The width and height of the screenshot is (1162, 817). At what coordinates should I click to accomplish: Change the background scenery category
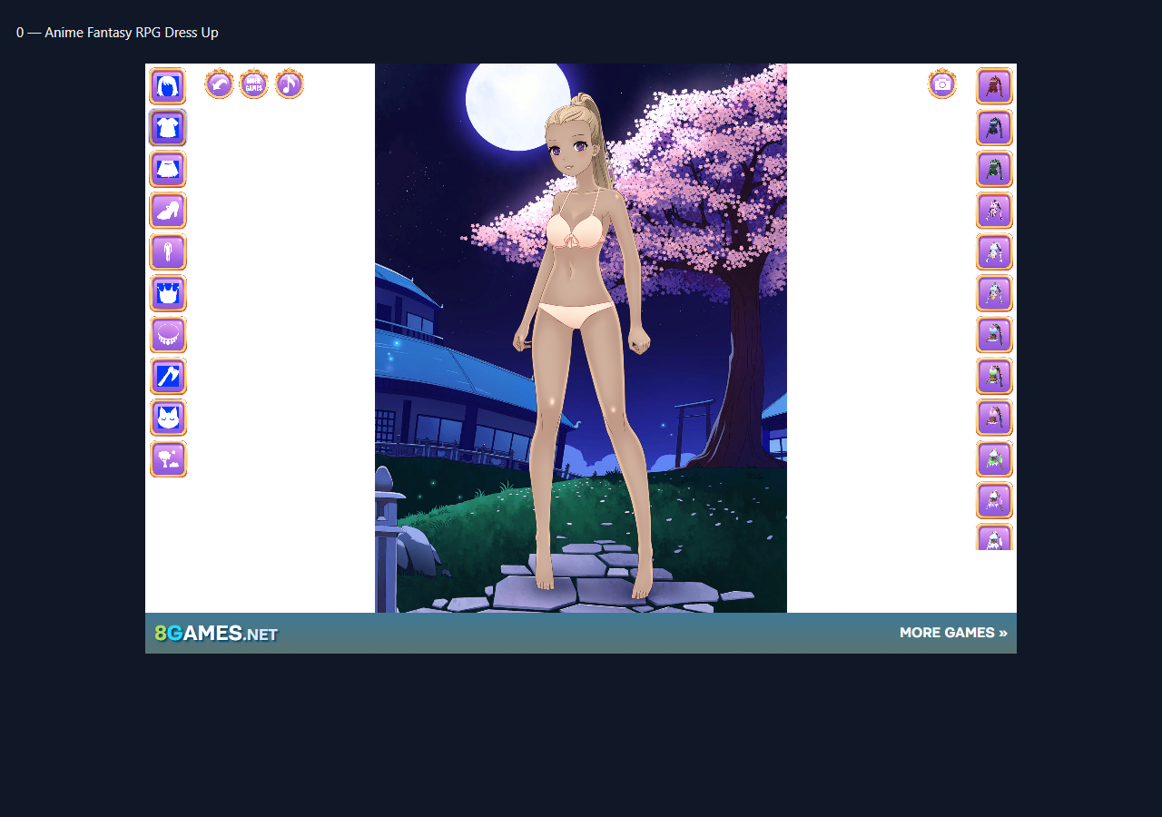coord(168,459)
